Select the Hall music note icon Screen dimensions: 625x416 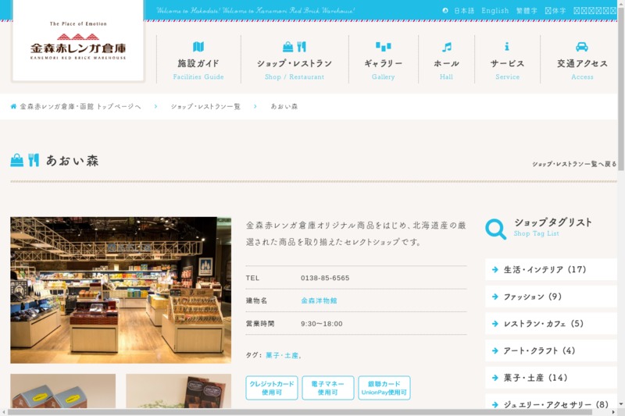click(x=446, y=47)
